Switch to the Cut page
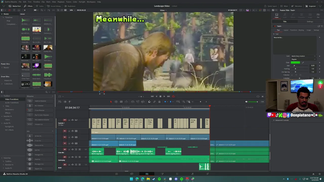The image size is (324, 182). click(132, 174)
